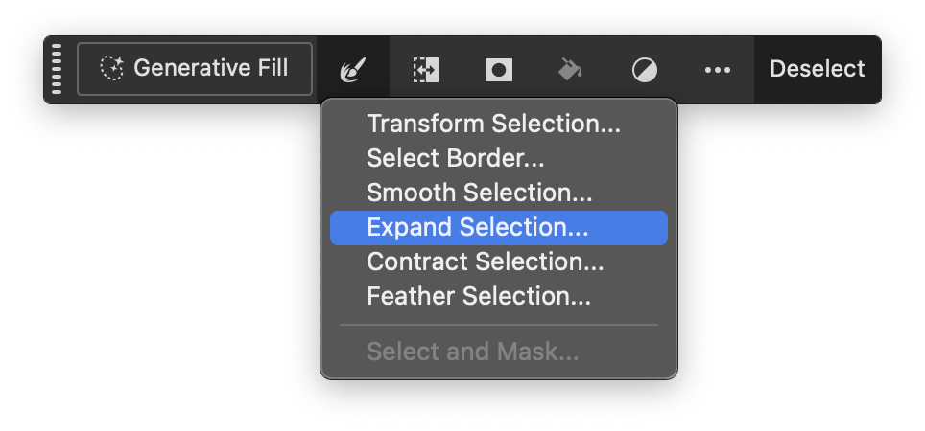Select the Select Border... menu entry

pyautogui.click(x=456, y=158)
